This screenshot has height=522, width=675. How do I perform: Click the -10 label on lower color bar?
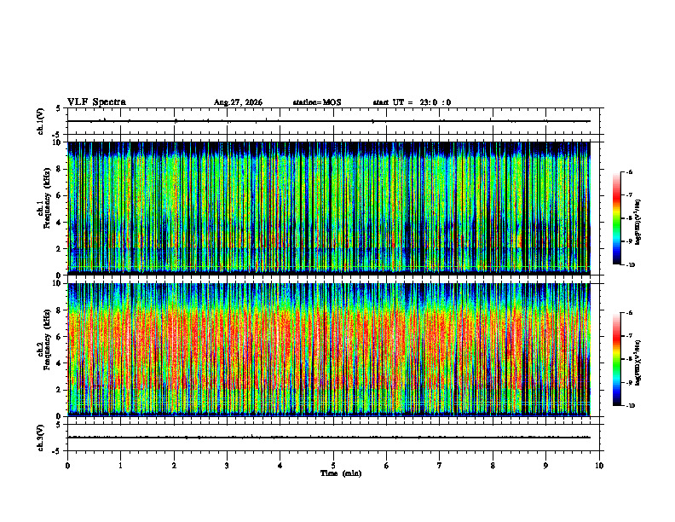tap(630, 405)
